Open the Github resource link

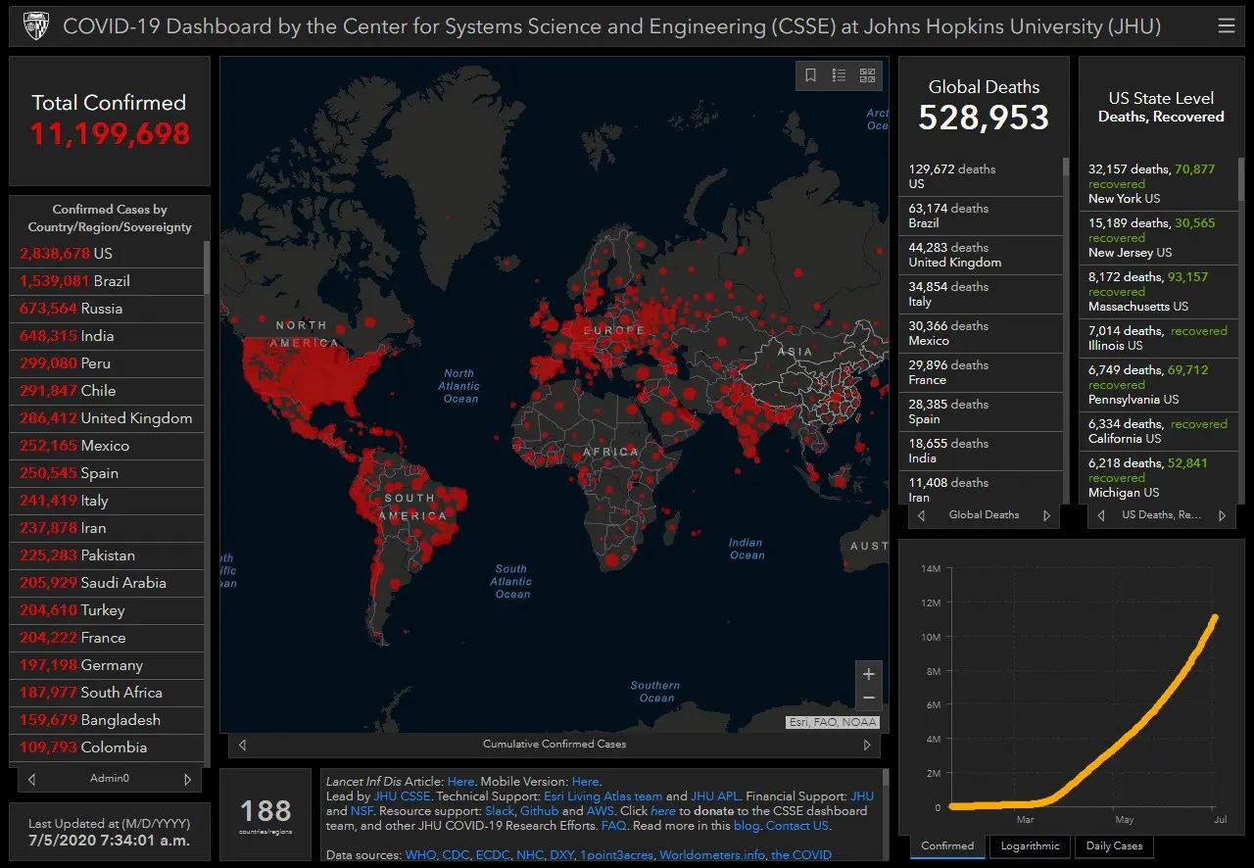tap(539, 811)
